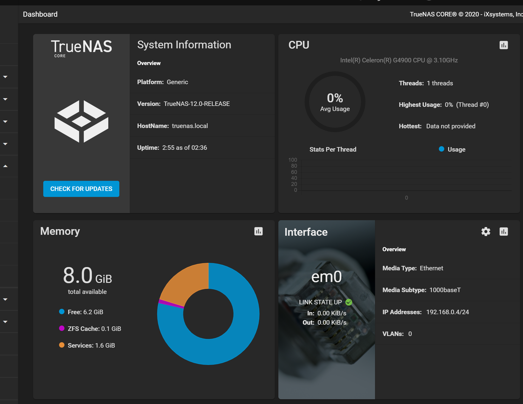Open the Interface settings gear icon
Viewport: 523px width, 404px height.
[486, 232]
